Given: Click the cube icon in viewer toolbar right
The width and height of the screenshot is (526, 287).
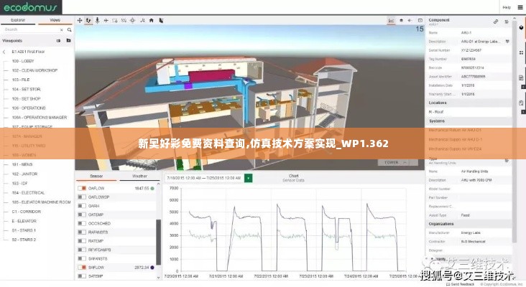Looking at the screenshot, I should point(401,20).
